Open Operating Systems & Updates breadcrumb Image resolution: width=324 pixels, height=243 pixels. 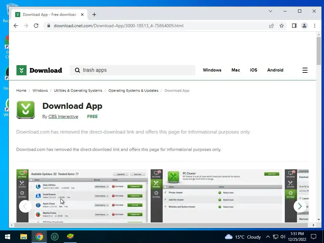tap(133, 90)
